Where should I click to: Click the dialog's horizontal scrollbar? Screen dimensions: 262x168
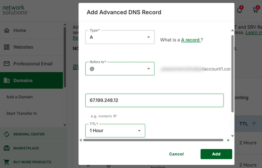[153, 140]
